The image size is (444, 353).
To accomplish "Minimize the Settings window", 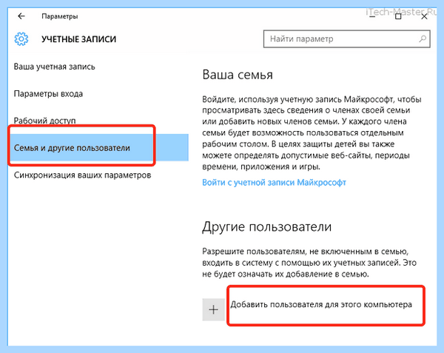I will click(x=372, y=17).
